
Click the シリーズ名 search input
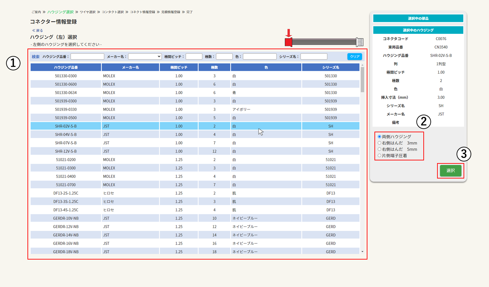click(x=314, y=57)
